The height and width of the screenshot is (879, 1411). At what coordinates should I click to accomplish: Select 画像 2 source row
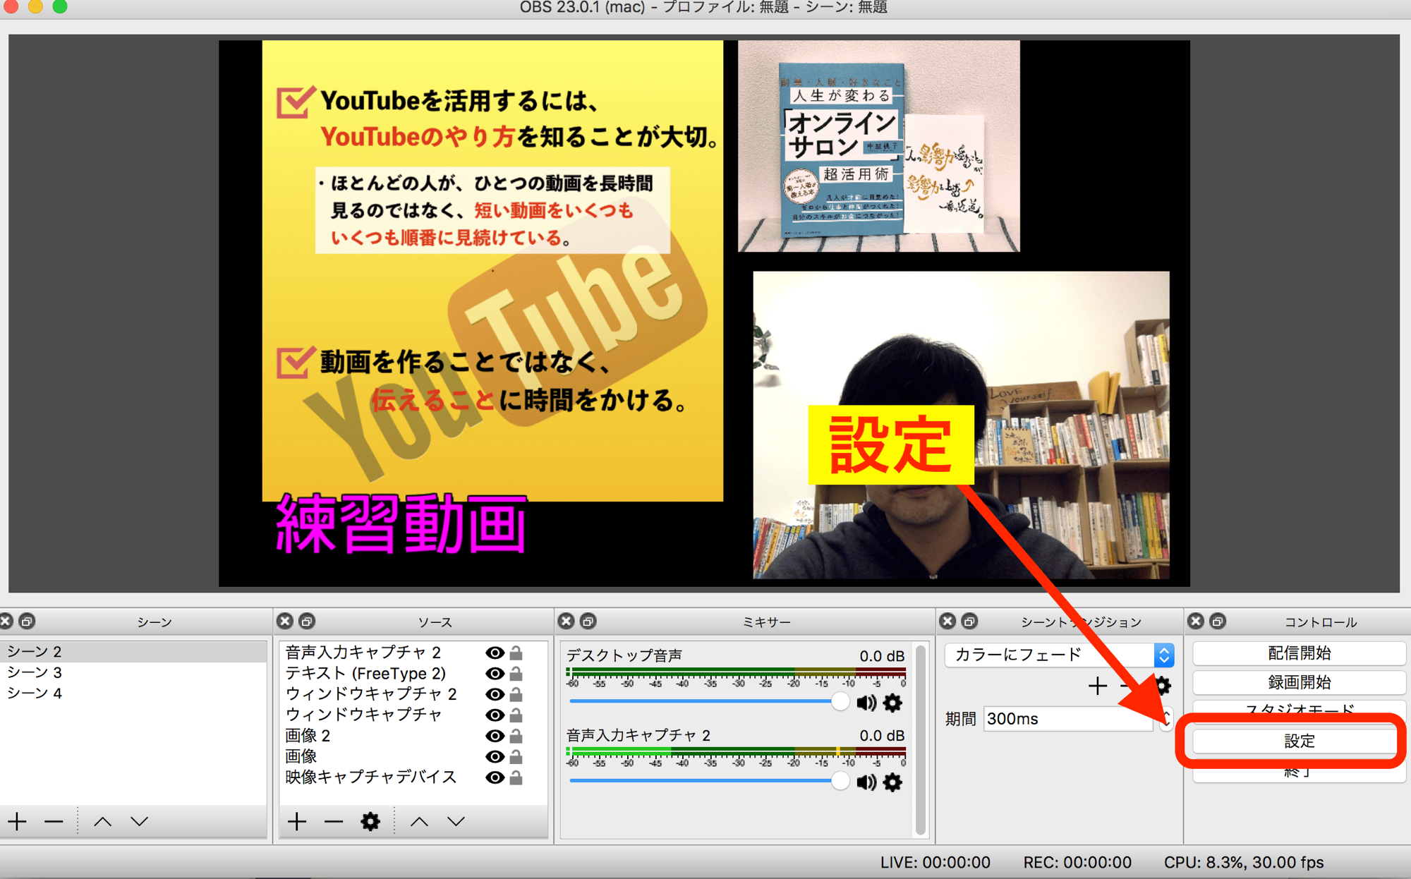[x=413, y=736]
